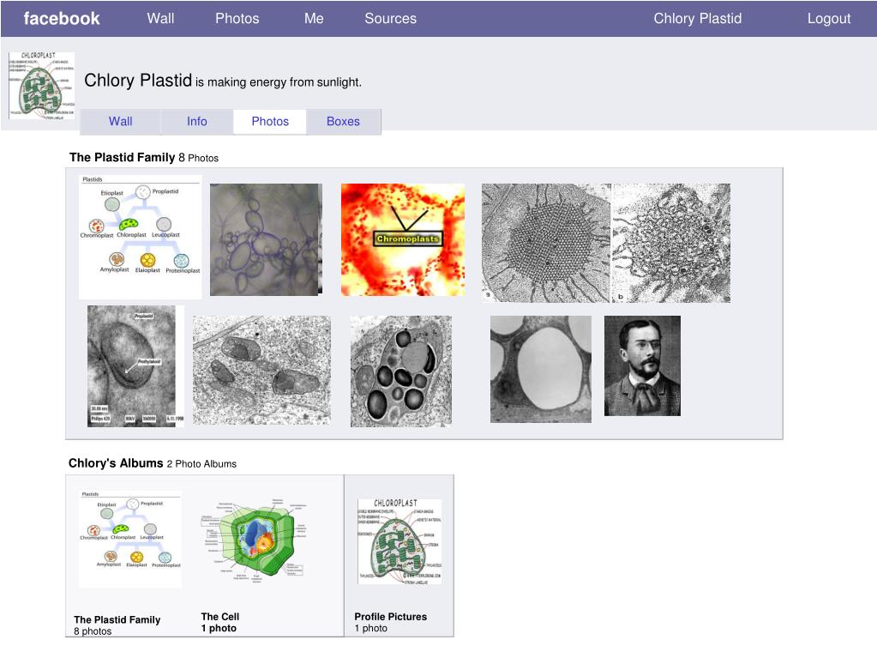Click the 2 Photo Albums count text

point(201,464)
